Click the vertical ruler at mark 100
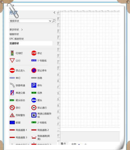Screen dimensions: 130x150 [58, 68]
